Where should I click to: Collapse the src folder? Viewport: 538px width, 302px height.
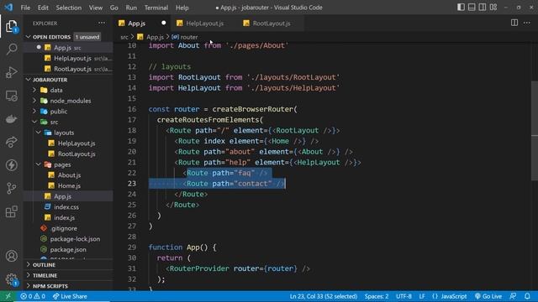point(68,122)
